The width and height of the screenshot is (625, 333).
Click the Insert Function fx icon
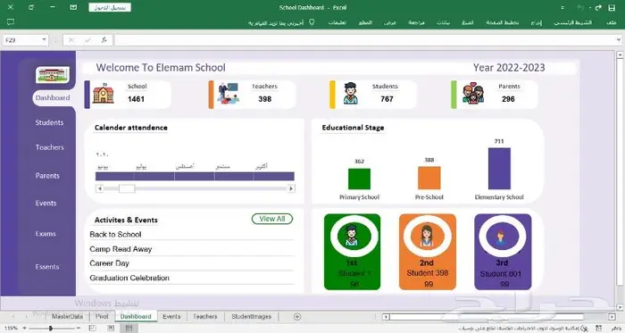tap(104, 40)
